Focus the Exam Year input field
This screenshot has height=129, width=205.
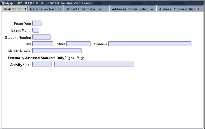(x=37, y=23)
